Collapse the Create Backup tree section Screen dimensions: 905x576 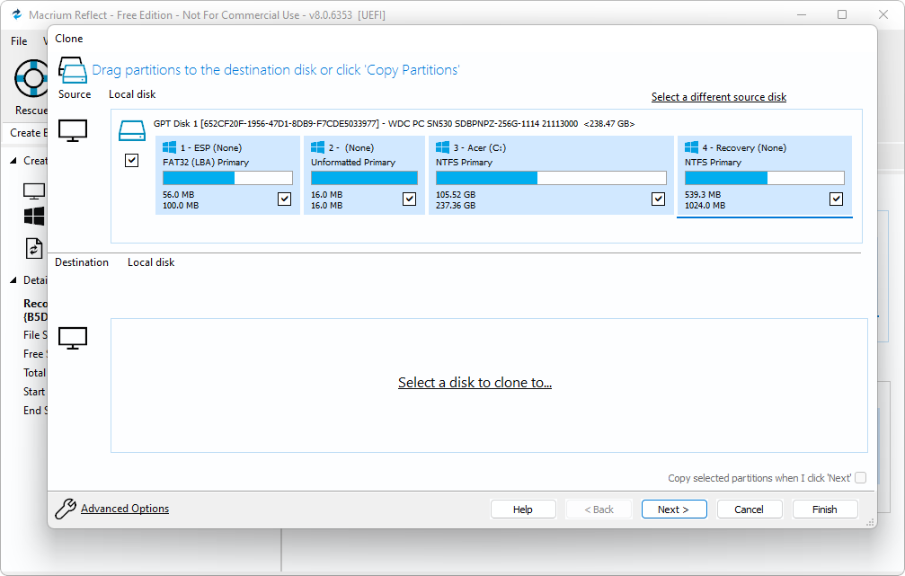[x=13, y=160]
